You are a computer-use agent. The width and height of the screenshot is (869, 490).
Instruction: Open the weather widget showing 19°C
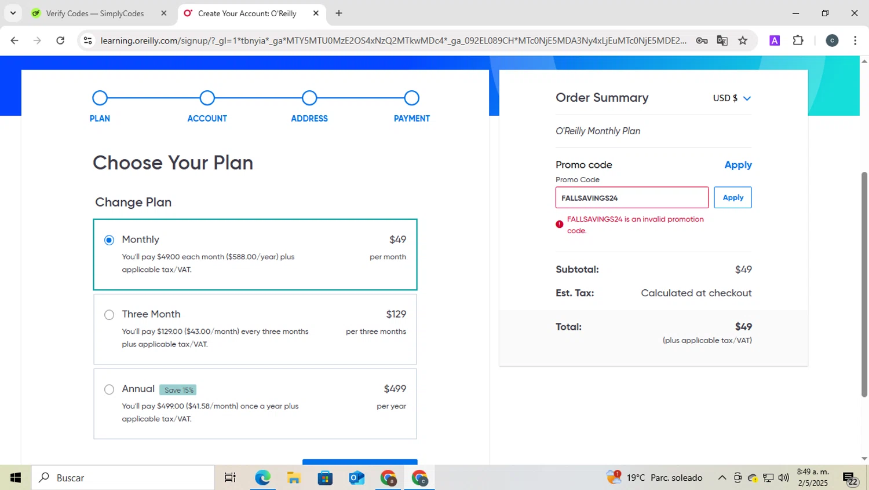pyautogui.click(x=655, y=478)
